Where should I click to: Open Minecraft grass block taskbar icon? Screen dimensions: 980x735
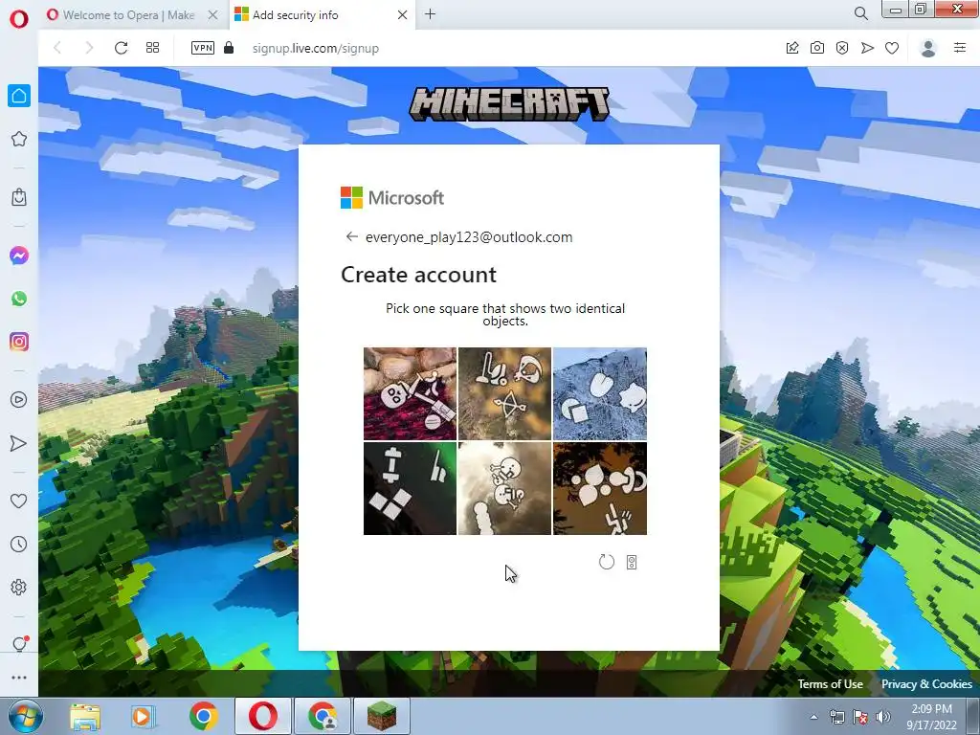[382, 716]
